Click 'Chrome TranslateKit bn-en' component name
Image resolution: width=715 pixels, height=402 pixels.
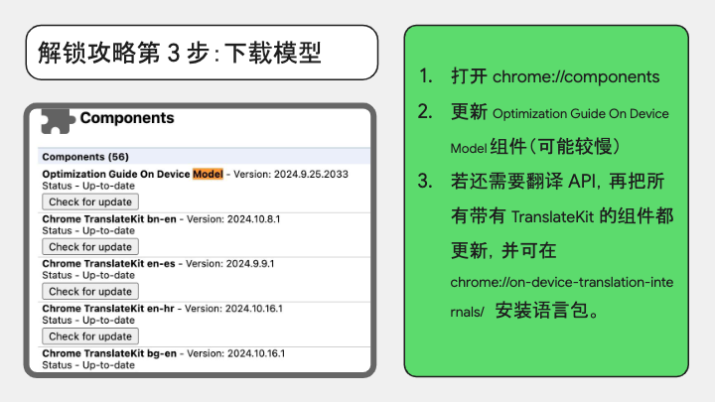point(109,219)
